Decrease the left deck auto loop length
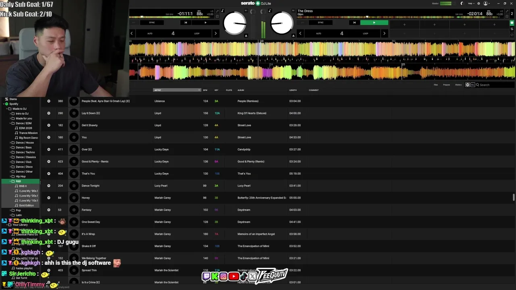This screenshot has height=290, width=516. point(131,33)
